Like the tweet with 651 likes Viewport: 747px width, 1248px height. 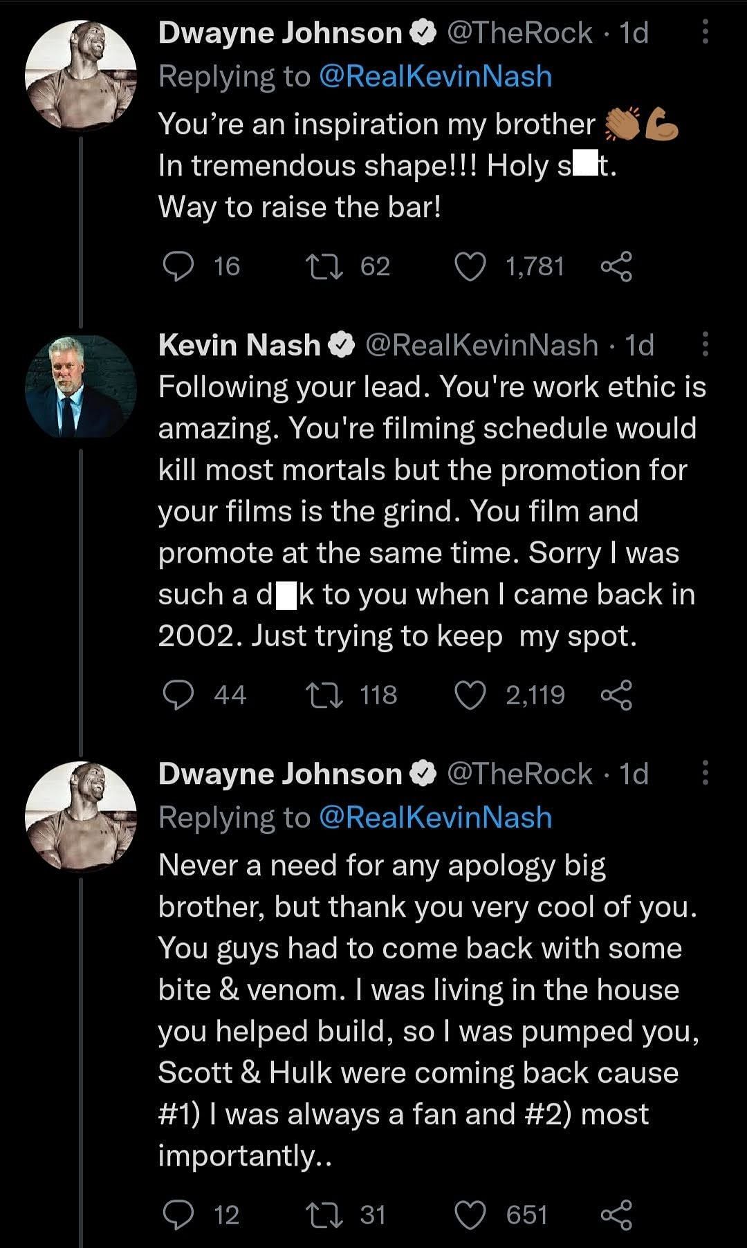click(470, 1215)
